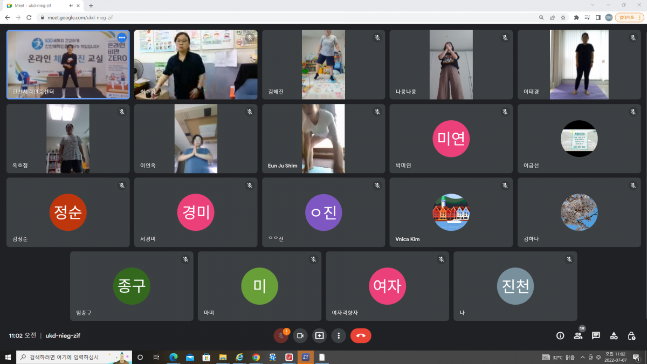Click the 미연 avatar of 박미연
647x364 pixels.
click(451, 139)
